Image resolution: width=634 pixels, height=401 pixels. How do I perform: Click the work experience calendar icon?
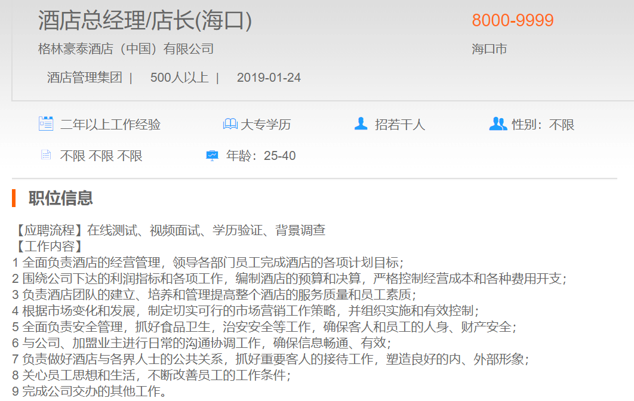pyautogui.click(x=46, y=124)
